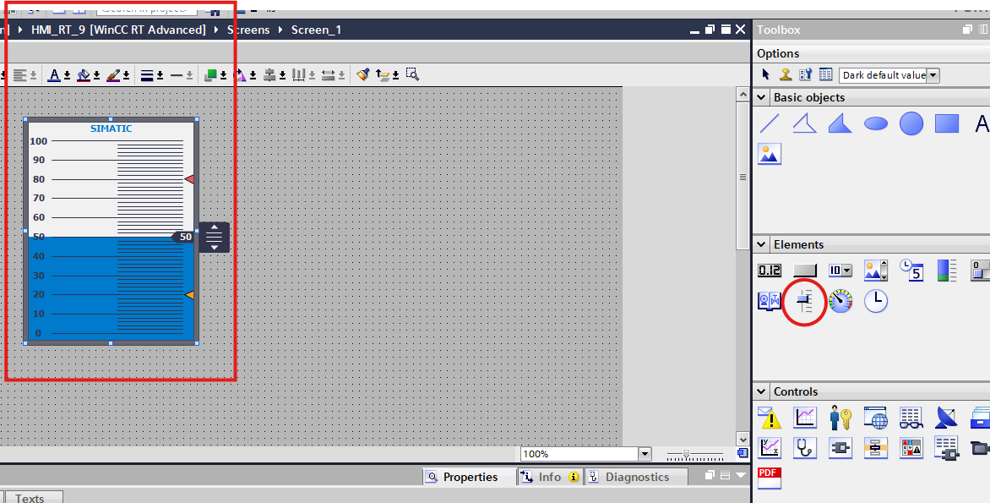This screenshot has height=503, width=990.
Task: Select the Bar element in toolbox
Action: point(946,270)
